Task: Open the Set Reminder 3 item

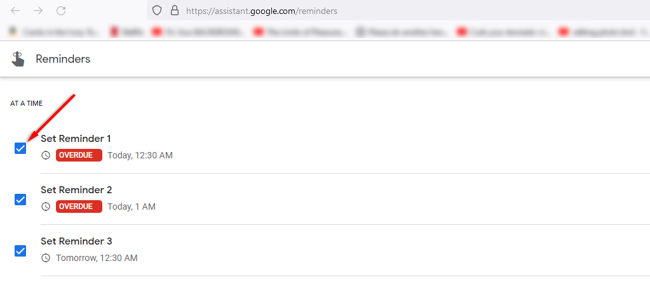Action: coord(76,241)
